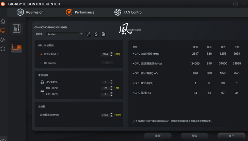
Task: Select the 加速時脈(MHz) radio button
Action: click(x=41, y=54)
